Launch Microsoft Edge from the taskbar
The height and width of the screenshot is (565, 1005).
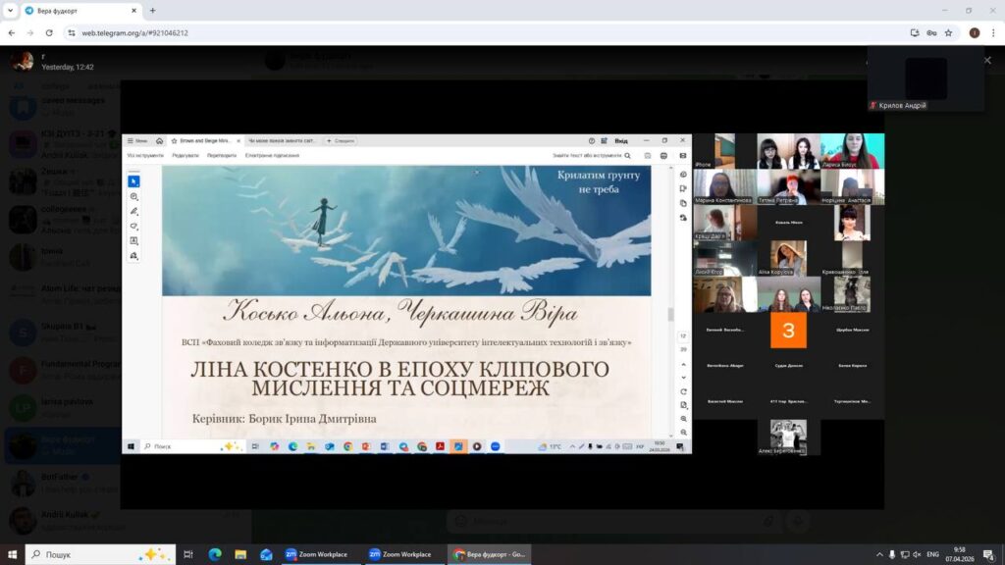215,554
